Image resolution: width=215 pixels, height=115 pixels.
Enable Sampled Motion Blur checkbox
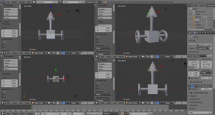[x=191, y=93]
